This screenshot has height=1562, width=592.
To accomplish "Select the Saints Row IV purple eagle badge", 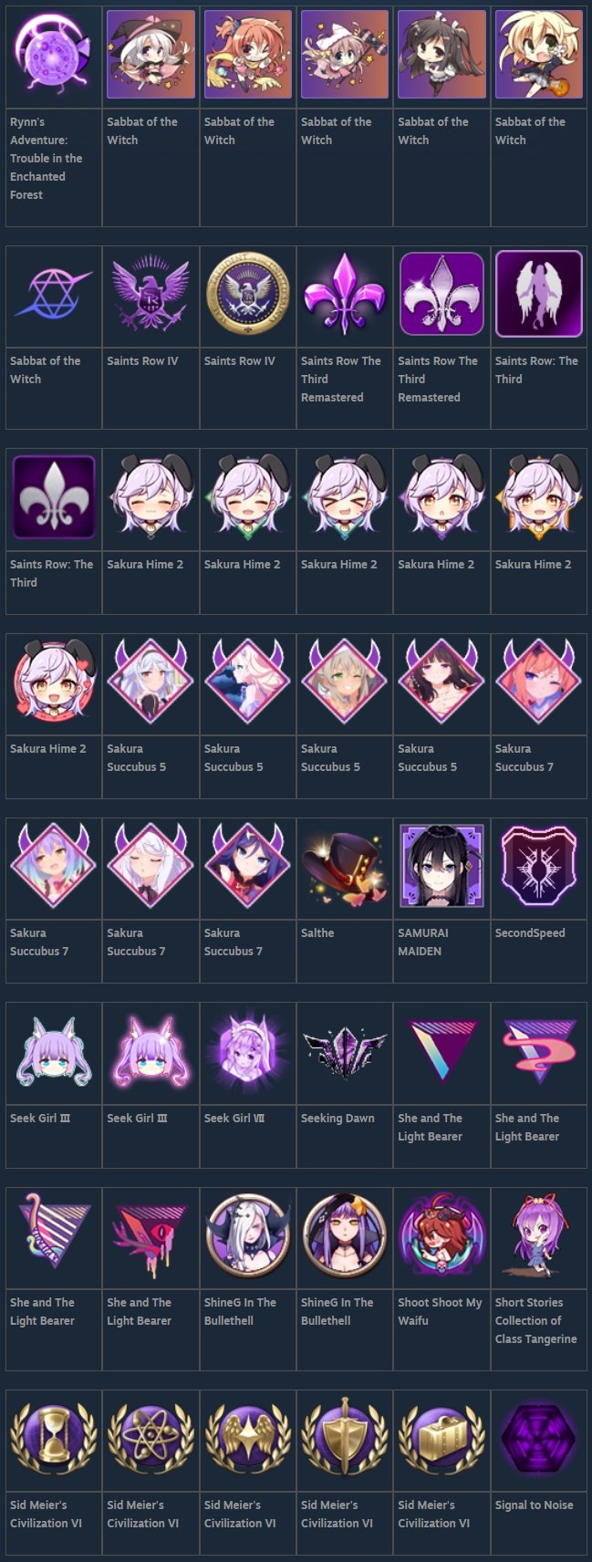I will point(151,294).
